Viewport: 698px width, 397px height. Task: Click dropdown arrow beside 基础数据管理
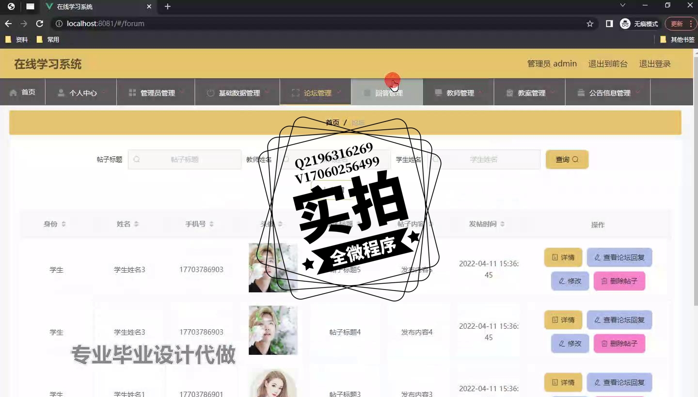[x=267, y=91]
